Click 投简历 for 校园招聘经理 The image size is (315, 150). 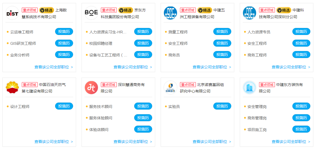coord(143,43)
